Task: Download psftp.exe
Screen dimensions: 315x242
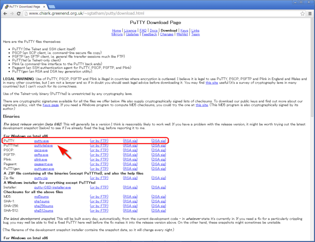Action: click(41, 155)
